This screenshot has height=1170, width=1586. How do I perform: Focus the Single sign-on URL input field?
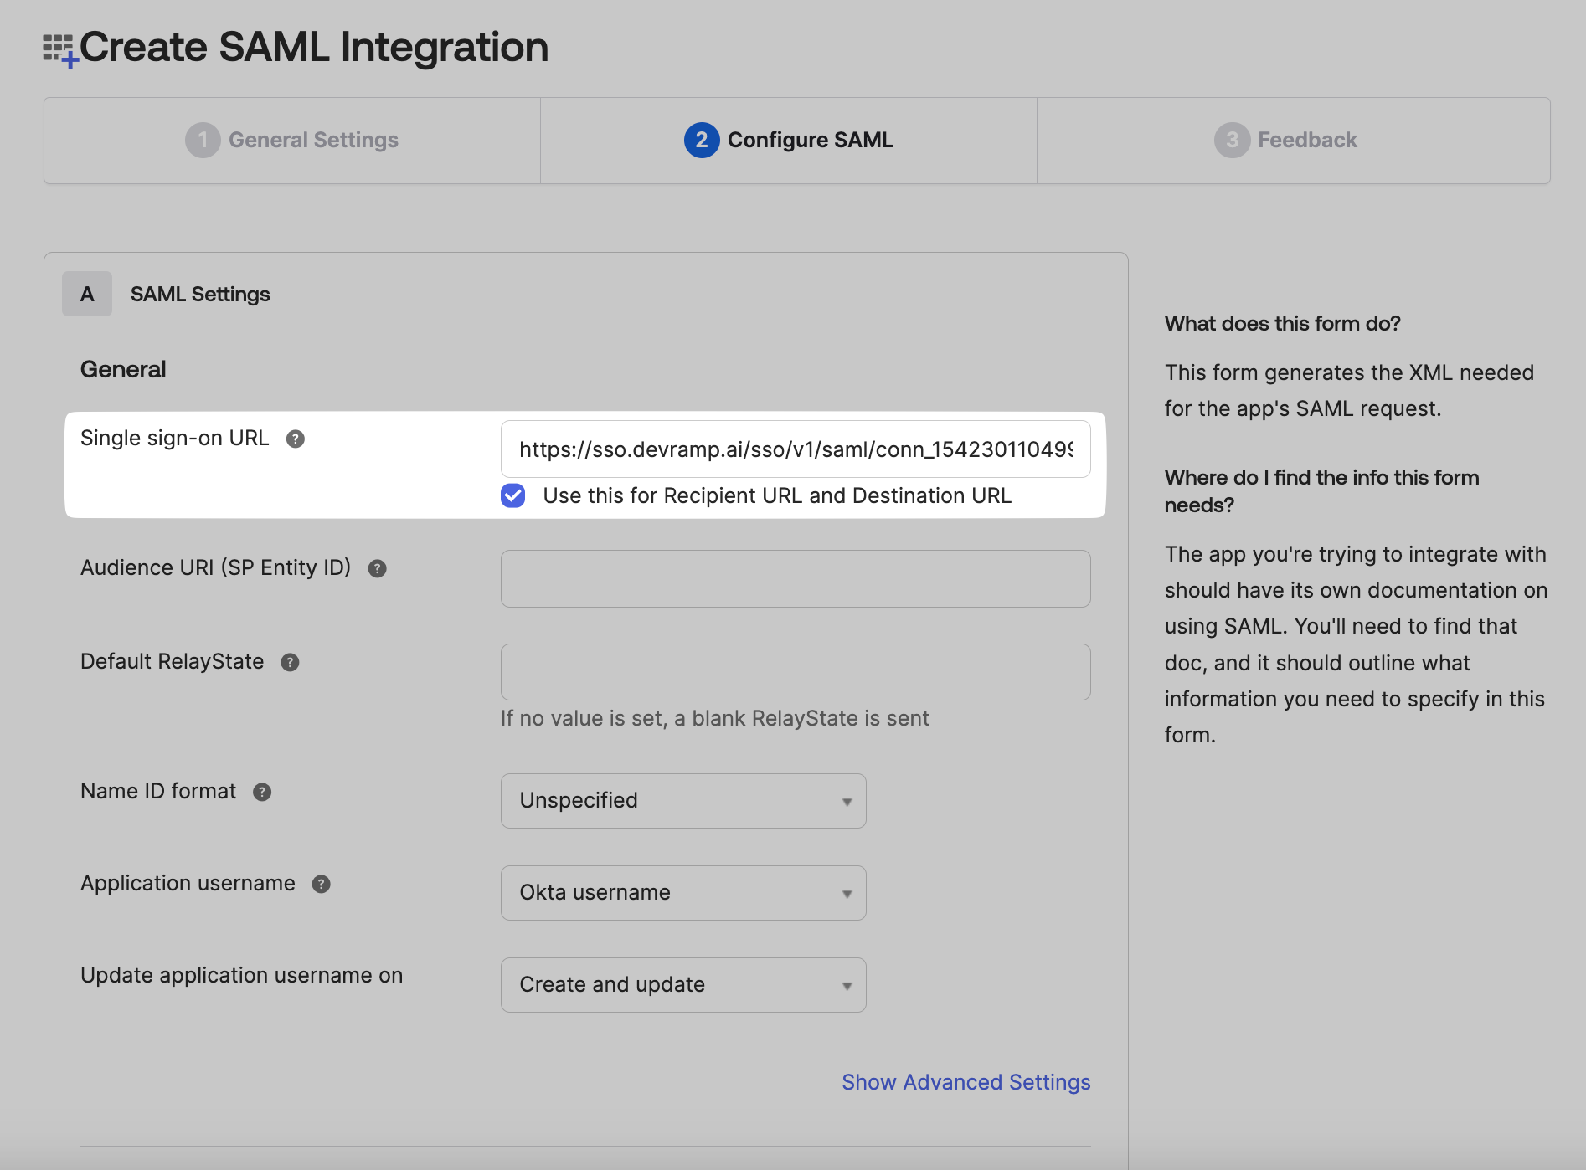[795, 450]
